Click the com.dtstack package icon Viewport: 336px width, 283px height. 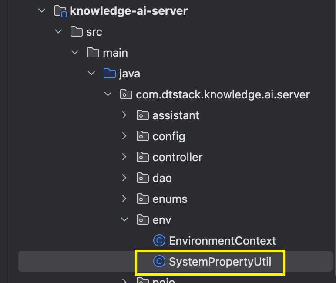[x=126, y=94]
